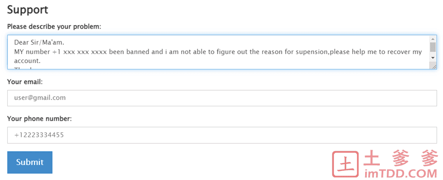Viewport: 443px width, 180px height.
Task: Click the textarea resize grip in its corner
Action: 434,66
